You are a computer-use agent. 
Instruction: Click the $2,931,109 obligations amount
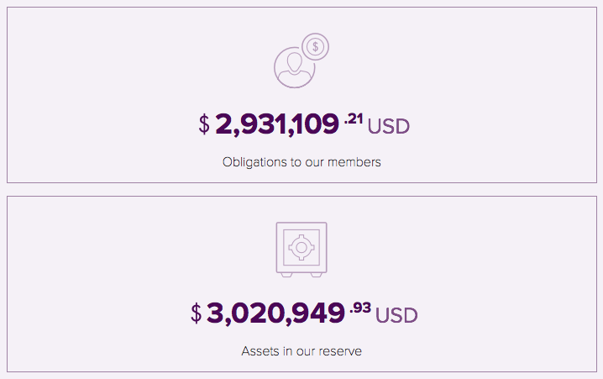277,124
